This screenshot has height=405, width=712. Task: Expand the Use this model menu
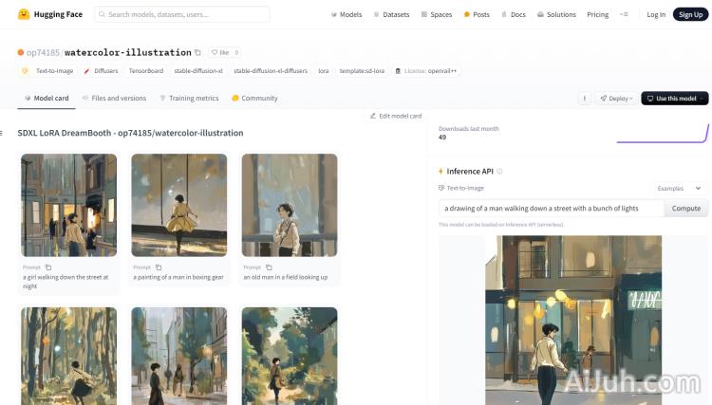click(x=674, y=99)
